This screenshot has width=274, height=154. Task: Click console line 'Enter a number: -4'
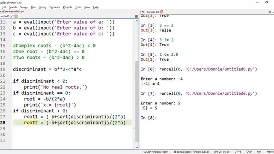[x=162, y=79]
